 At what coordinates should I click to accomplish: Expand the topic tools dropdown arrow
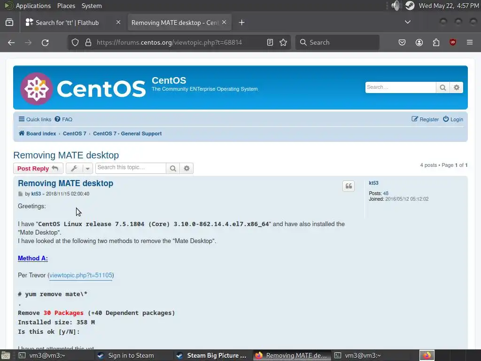point(87,168)
